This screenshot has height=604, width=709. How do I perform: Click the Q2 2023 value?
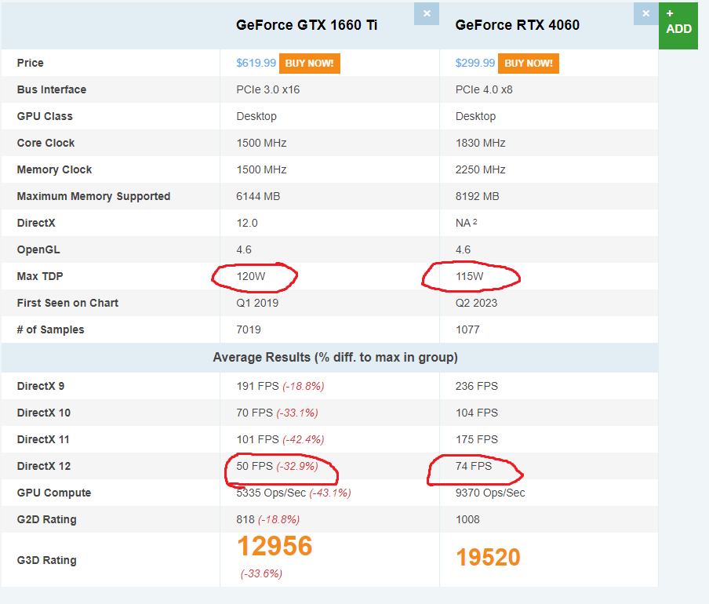click(x=476, y=303)
